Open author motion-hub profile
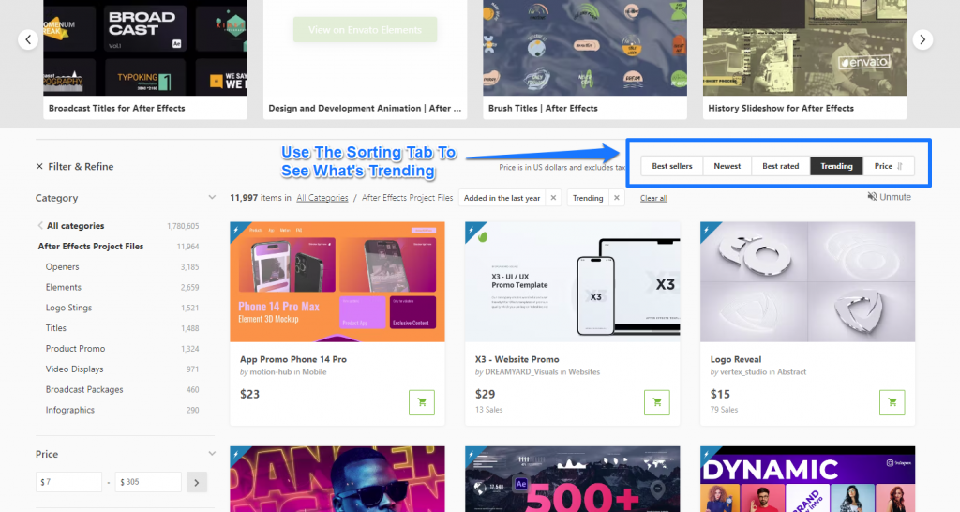Image resolution: width=960 pixels, height=512 pixels. pyautogui.click(x=271, y=371)
